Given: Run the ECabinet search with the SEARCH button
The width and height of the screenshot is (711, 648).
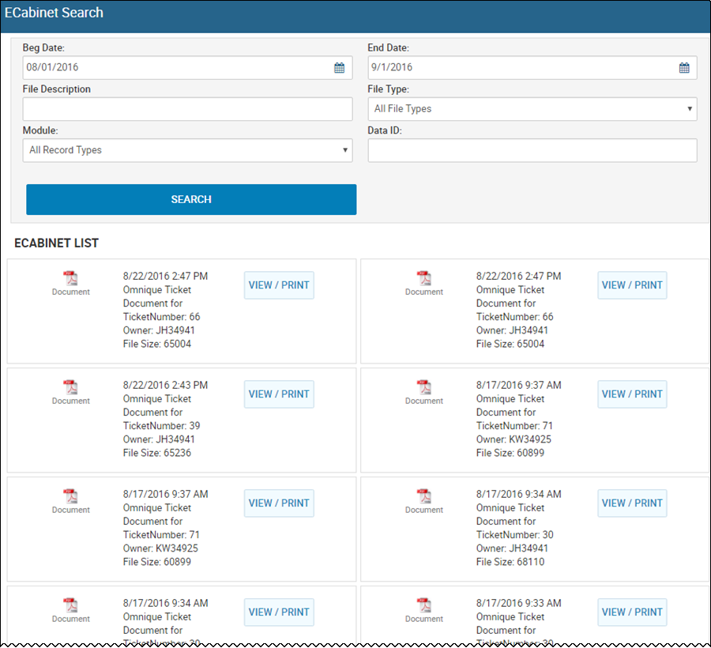Looking at the screenshot, I should 191,199.
